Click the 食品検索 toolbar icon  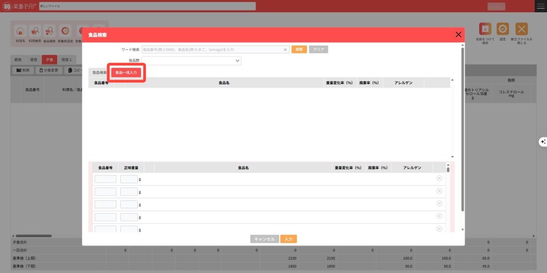pos(49,32)
